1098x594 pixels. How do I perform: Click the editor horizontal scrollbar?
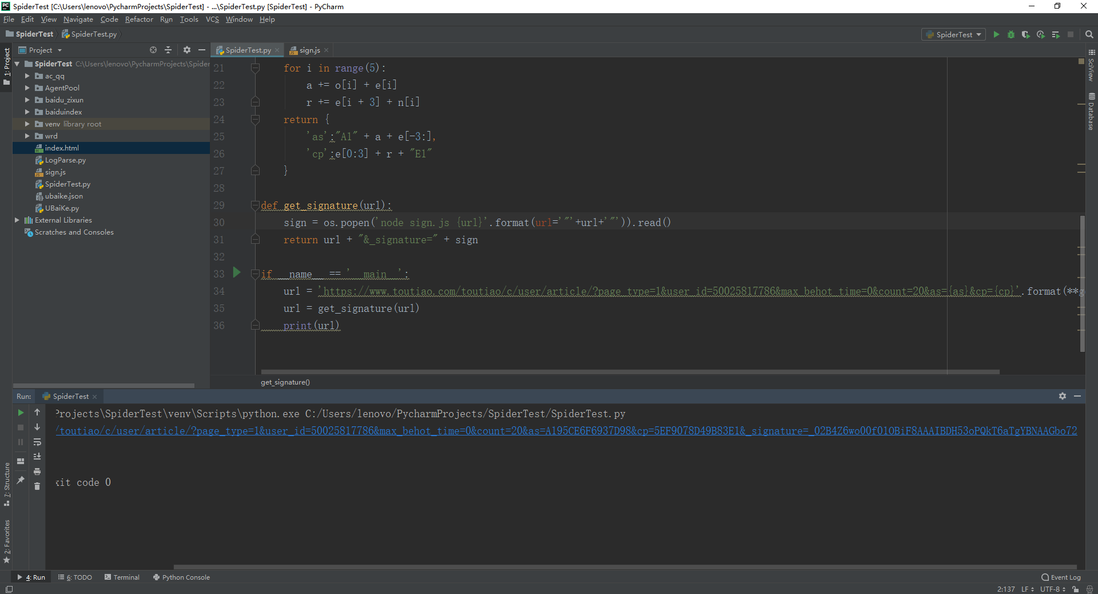[x=630, y=372]
